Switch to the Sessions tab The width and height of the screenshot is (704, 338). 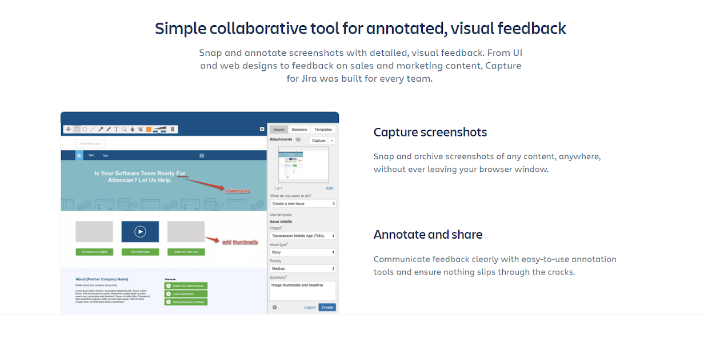pos(299,130)
